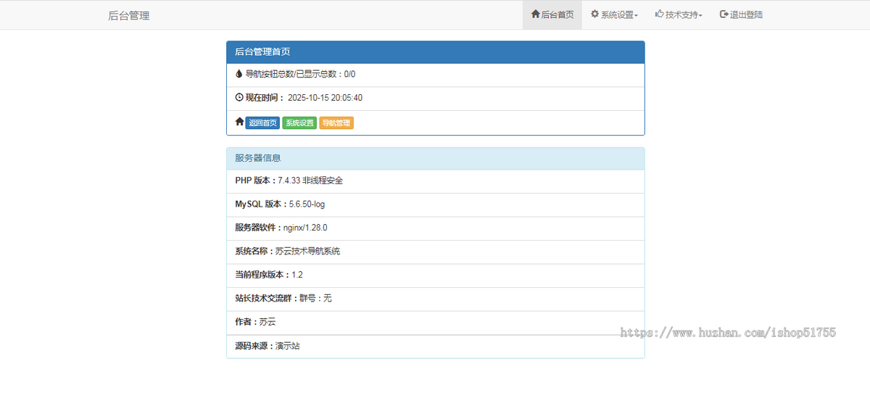This screenshot has width=870, height=398.
Task: Open the 系统设置 navbar menu
Action: pyautogui.click(x=614, y=14)
